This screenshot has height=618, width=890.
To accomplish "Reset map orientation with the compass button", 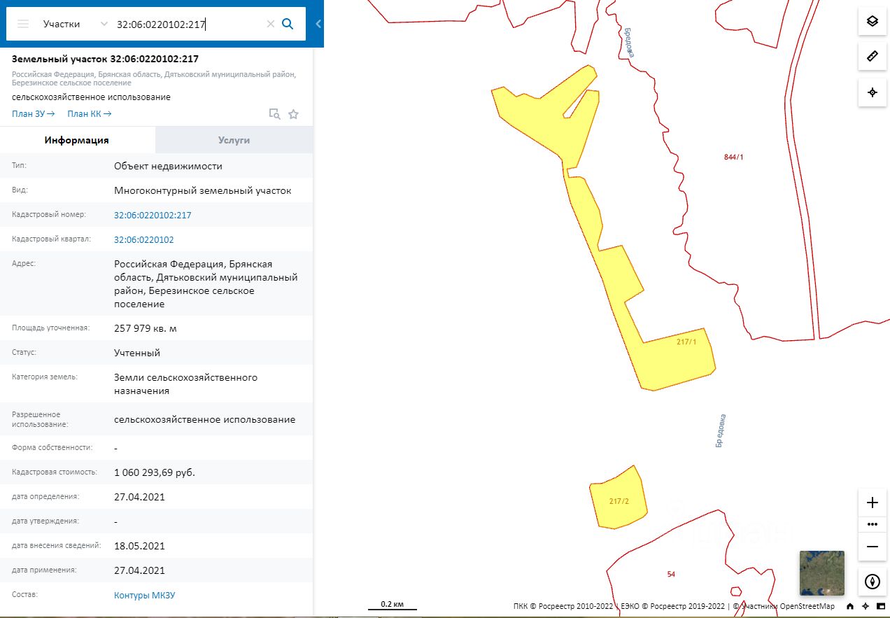I will (873, 581).
